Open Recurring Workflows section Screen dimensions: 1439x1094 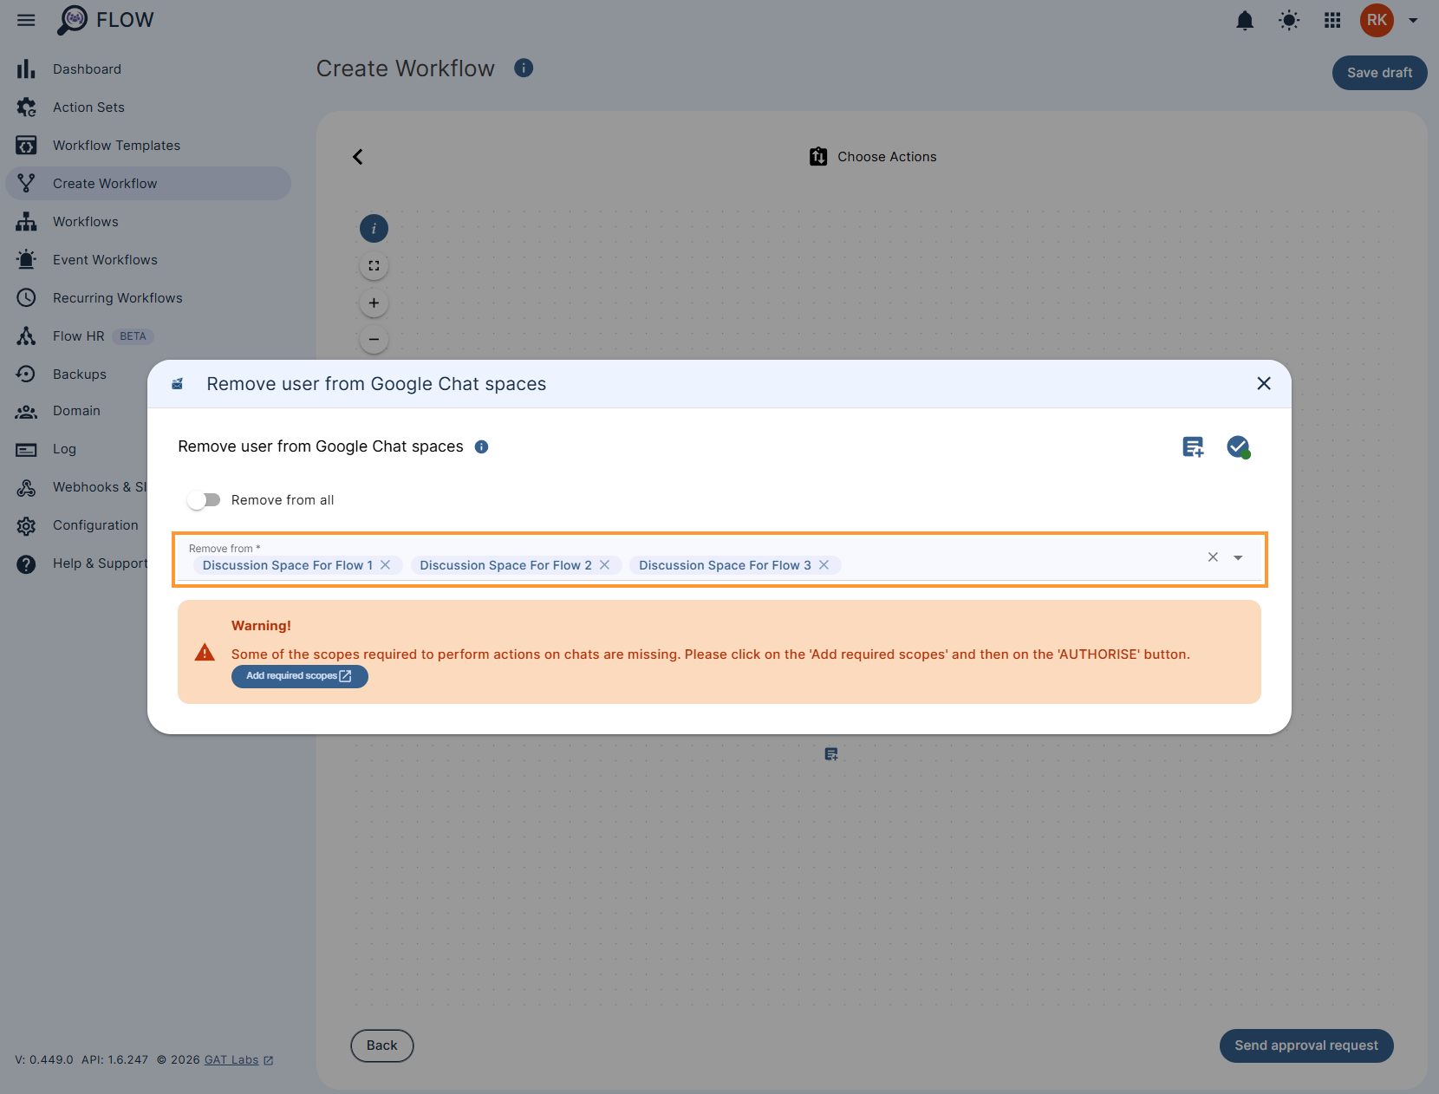[x=147, y=298]
